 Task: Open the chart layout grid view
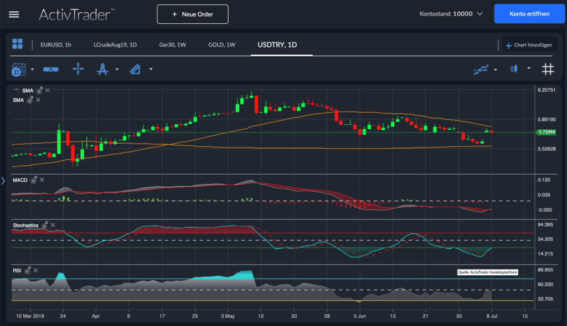pyautogui.click(x=17, y=44)
